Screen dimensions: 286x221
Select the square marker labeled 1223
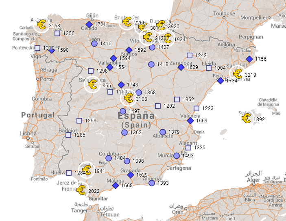pos(196,108)
